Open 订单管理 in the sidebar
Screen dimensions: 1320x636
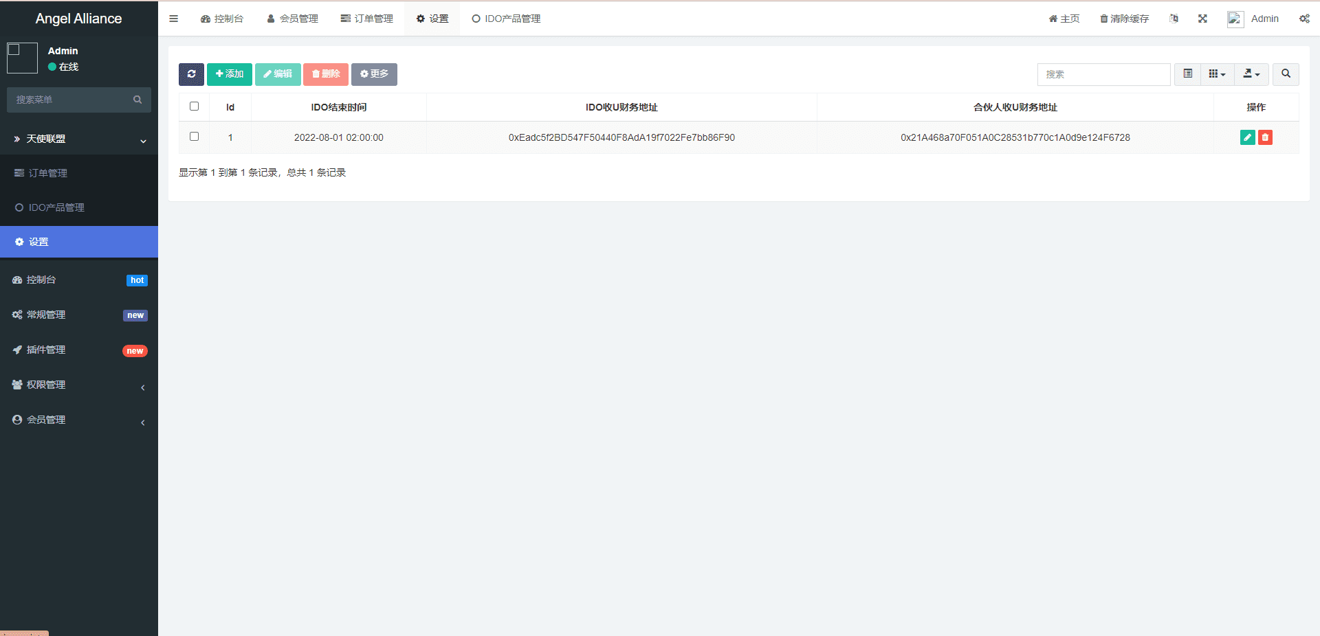48,173
